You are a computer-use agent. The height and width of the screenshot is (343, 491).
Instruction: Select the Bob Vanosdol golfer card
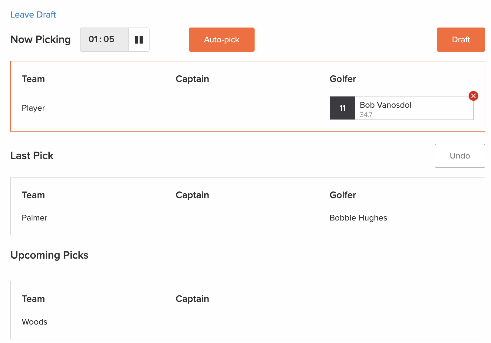pos(401,108)
